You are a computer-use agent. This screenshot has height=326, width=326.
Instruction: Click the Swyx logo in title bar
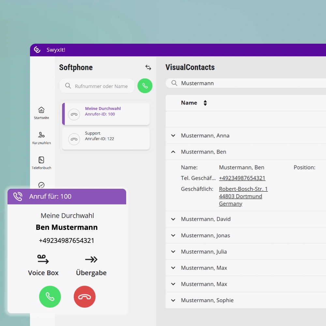(37, 50)
